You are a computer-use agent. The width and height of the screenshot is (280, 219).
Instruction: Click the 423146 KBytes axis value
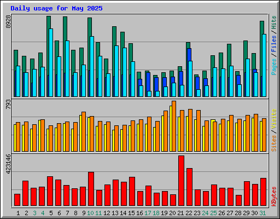coord(8,164)
